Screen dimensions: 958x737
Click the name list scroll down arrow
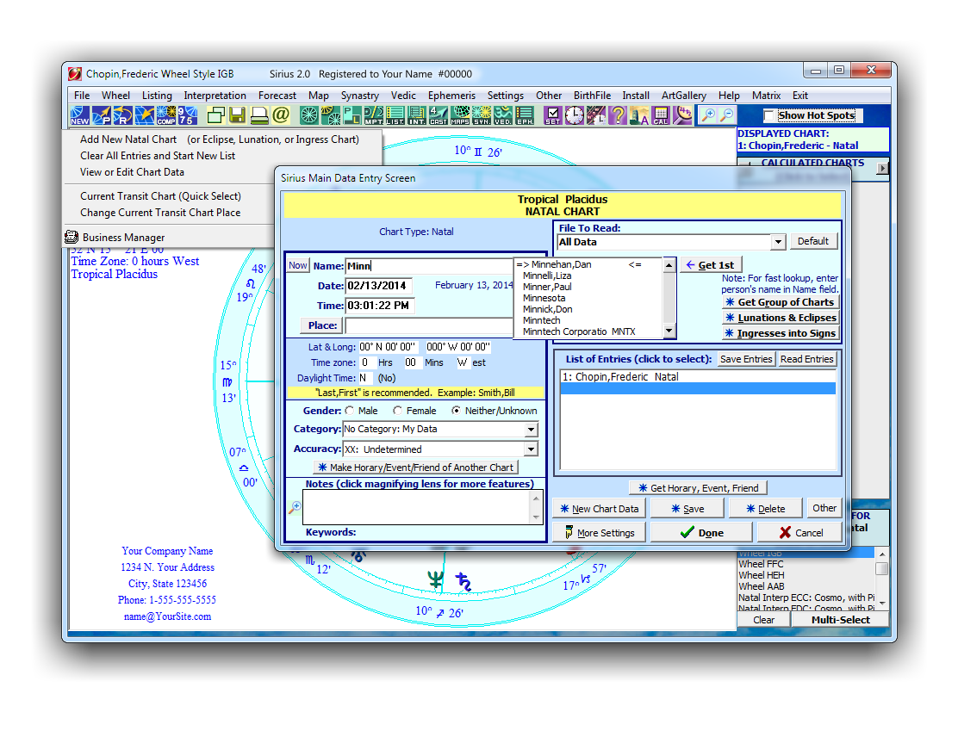point(669,331)
